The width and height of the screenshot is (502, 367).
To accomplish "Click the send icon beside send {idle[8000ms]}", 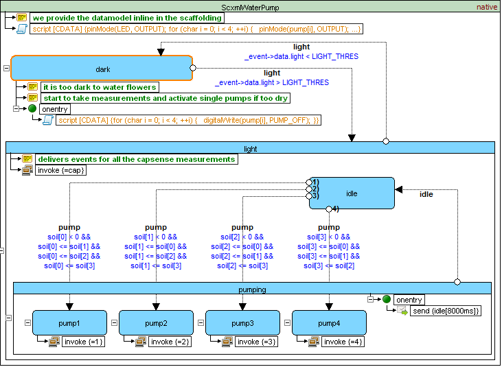I will coord(402,311).
